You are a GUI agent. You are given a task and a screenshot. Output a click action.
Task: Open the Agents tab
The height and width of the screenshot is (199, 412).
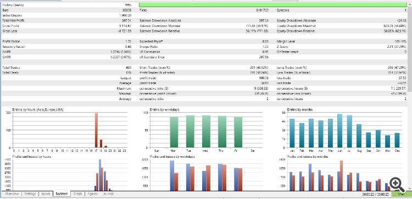[x=92, y=194]
